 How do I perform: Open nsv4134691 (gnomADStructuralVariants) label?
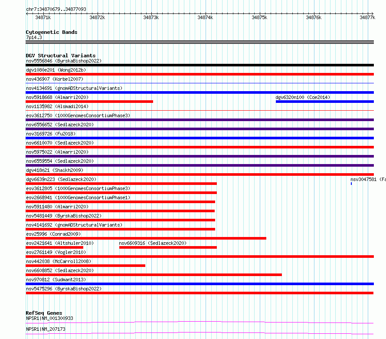click(x=74, y=88)
